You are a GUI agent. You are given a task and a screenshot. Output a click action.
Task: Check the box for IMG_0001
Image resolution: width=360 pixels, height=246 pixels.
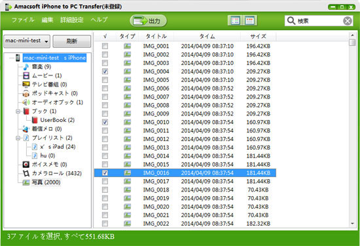click(105, 46)
